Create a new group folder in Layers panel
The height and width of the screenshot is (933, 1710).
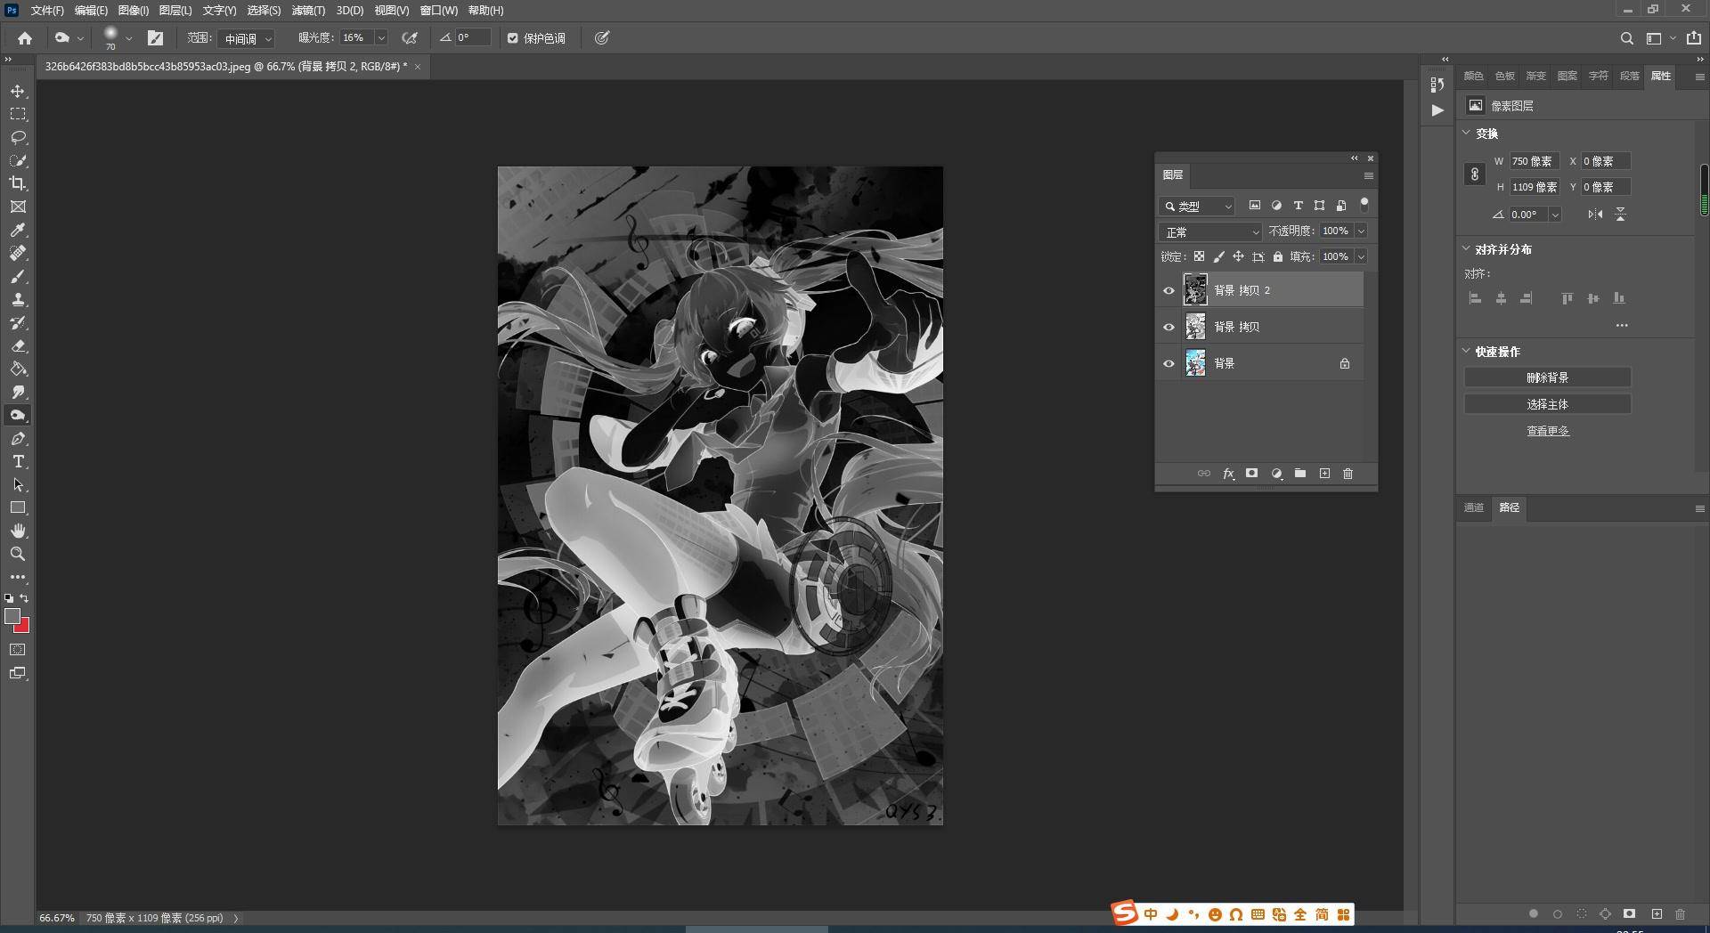(1300, 474)
